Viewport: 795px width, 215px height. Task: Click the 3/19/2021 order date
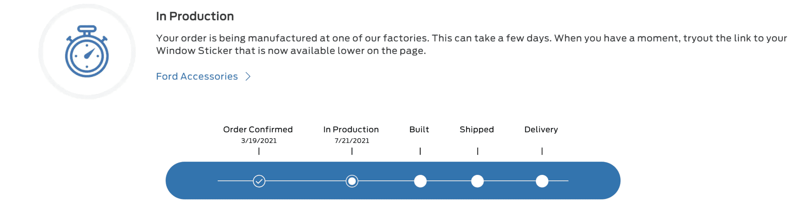pyautogui.click(x=259, y=141)
